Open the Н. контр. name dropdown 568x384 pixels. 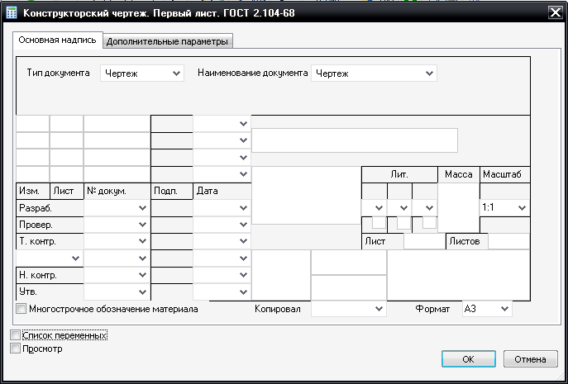117,275
